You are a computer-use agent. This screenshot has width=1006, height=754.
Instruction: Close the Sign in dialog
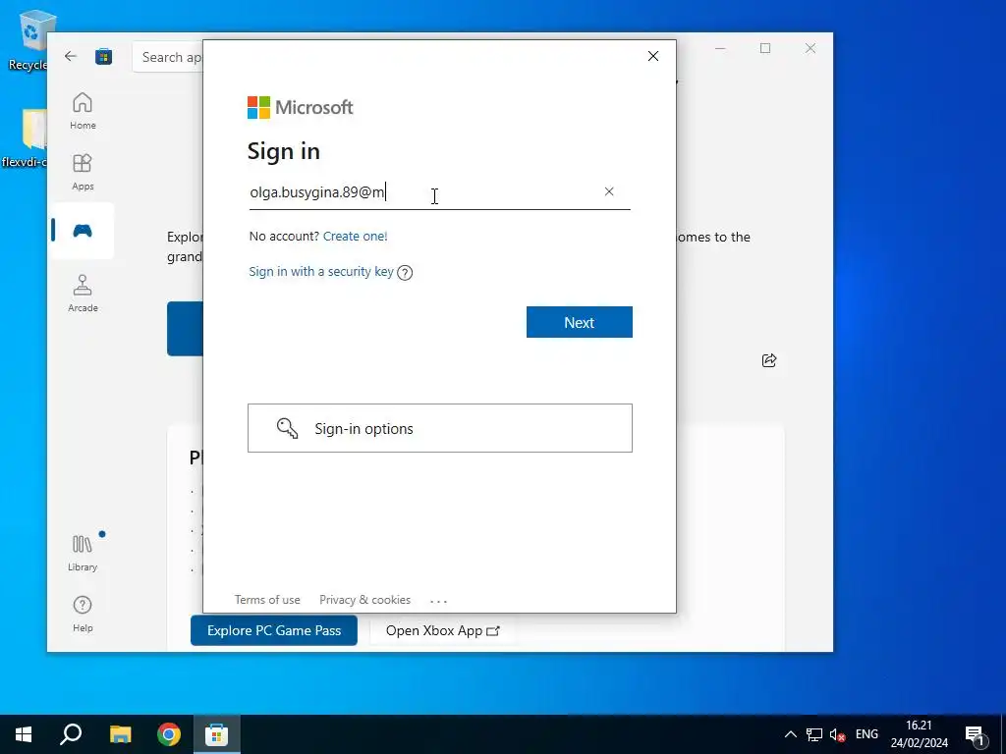(x=653, y=56)
